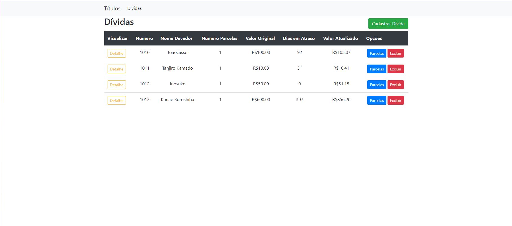Click the 92 days overdue value
The height and width of the screenshot is (226, 512).
[x=300, y=52]
